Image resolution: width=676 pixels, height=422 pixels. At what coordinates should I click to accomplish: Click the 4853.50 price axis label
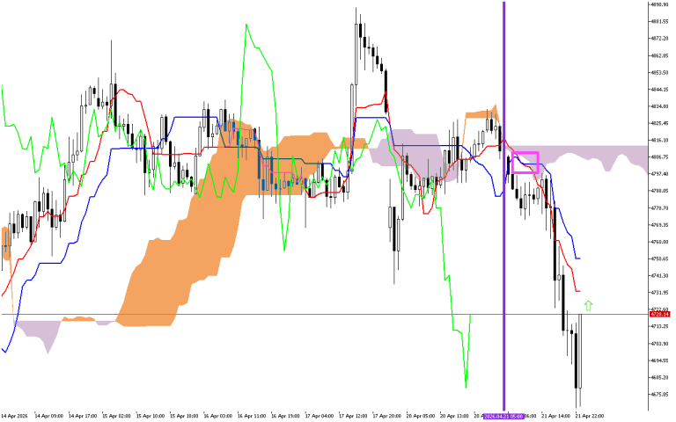tap(659, 72)
